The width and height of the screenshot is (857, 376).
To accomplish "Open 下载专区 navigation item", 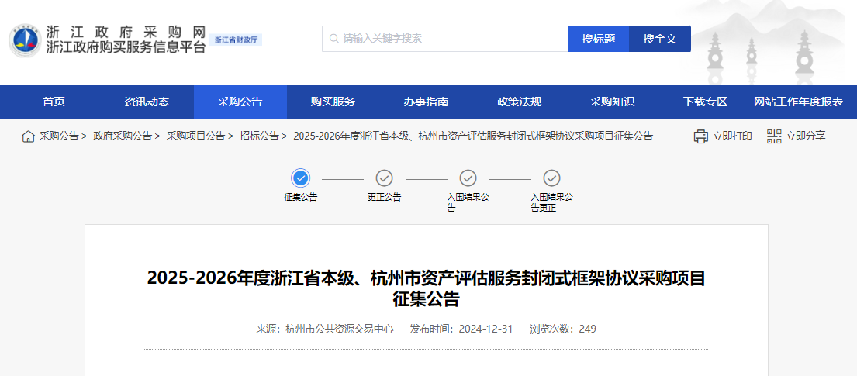I will (x=705, y=102).
